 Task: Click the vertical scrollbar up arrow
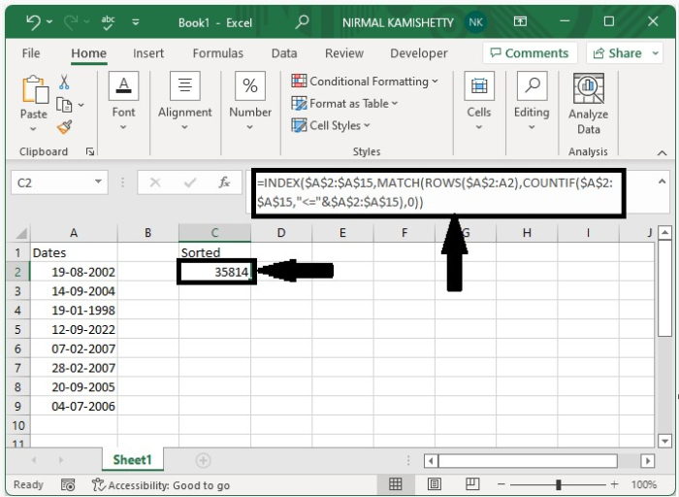(664, 233)
